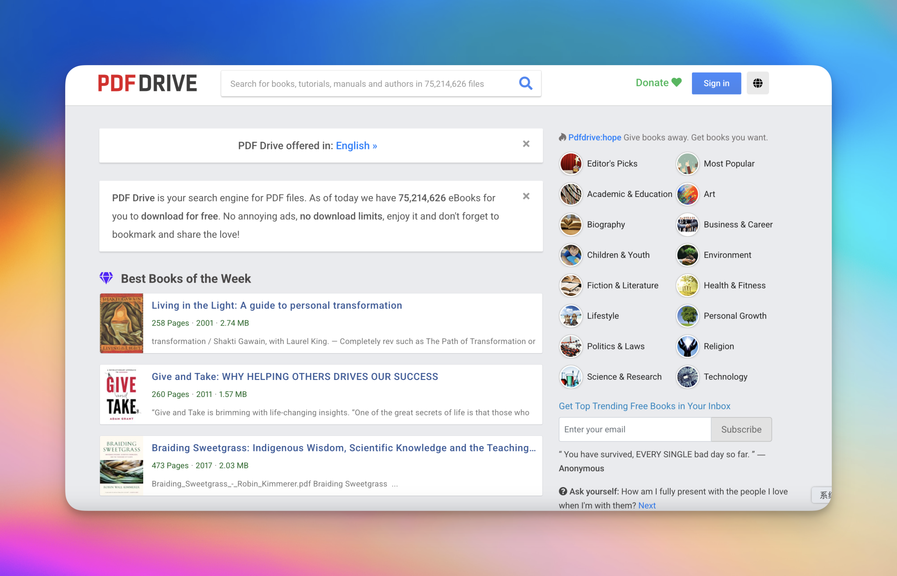Open the Donate link
This screenshot has height=576, width=897.
pos(652,82)
